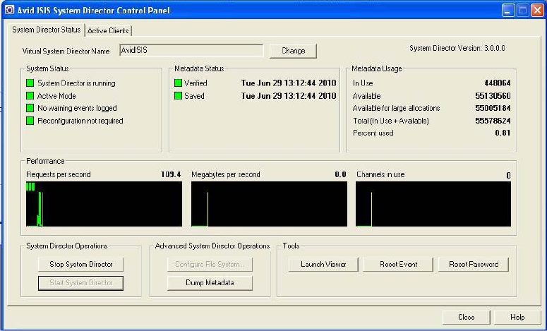This screenshot has width=547, height=331.
Task: Click the 'Total (In Use + Available)' label
Action: [x=391, y=121]
